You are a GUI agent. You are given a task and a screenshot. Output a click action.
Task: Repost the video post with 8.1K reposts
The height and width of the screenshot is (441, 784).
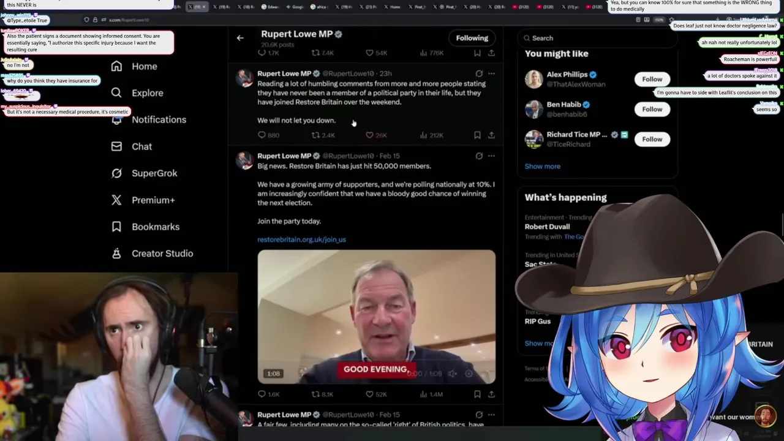tap(315, 394)
